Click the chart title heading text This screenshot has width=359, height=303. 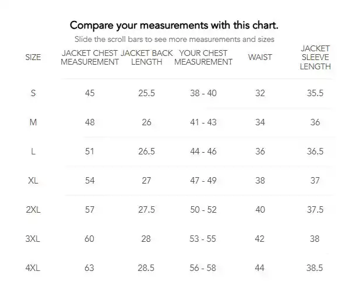[174, 25]
